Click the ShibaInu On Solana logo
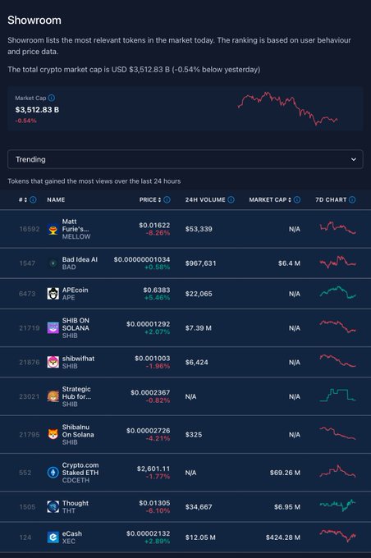Viewport: 371px width, 558px height. click(53, 435)
